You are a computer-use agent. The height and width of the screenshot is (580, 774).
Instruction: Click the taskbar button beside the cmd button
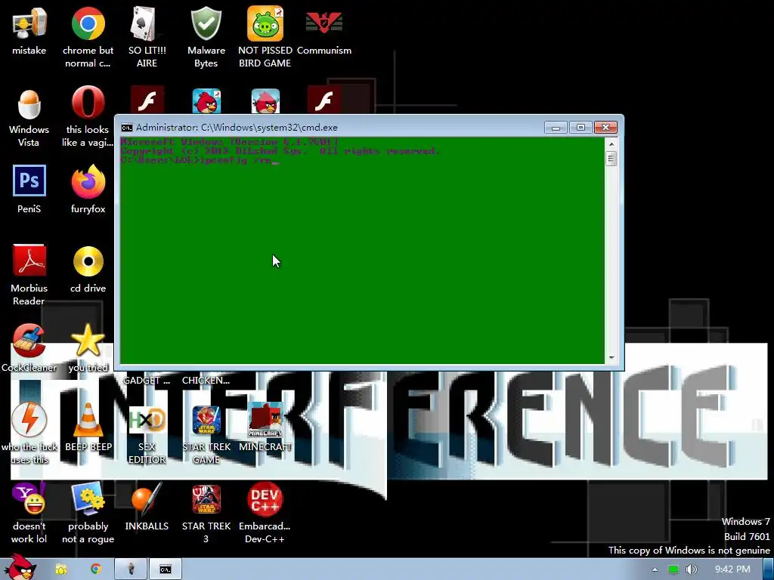pyautogui.click(x=131, y=569)
